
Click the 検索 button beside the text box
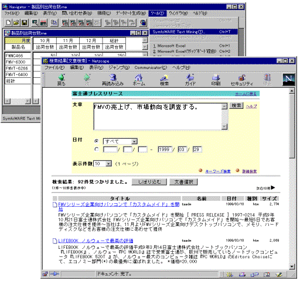(x=236, y=105)
